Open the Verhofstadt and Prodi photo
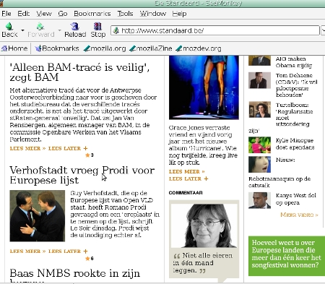 tap(38, 216)
